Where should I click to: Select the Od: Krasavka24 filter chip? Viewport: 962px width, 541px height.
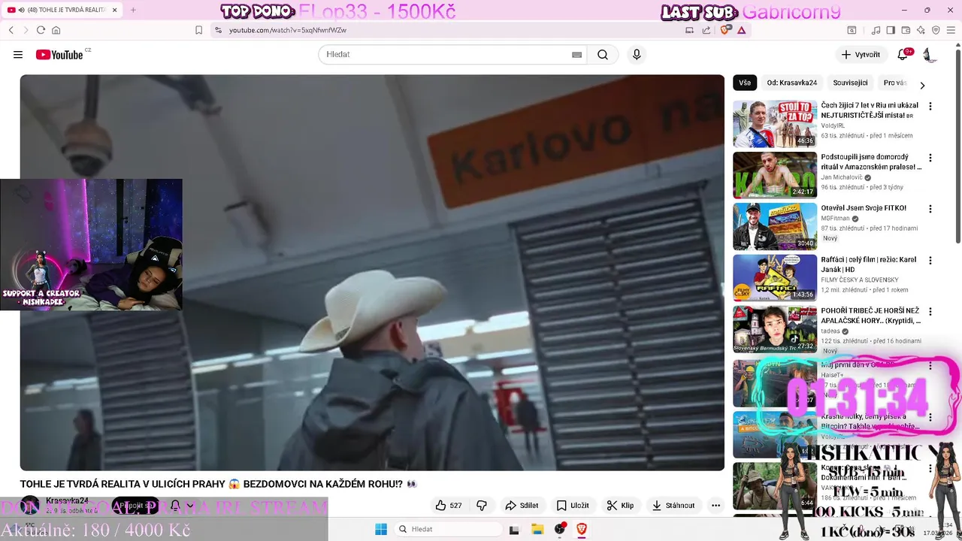coord(791,83)
